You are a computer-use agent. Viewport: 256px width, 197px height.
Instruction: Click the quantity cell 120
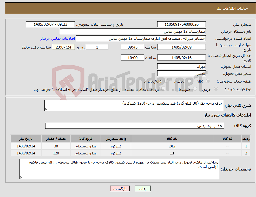coord(56,153)
